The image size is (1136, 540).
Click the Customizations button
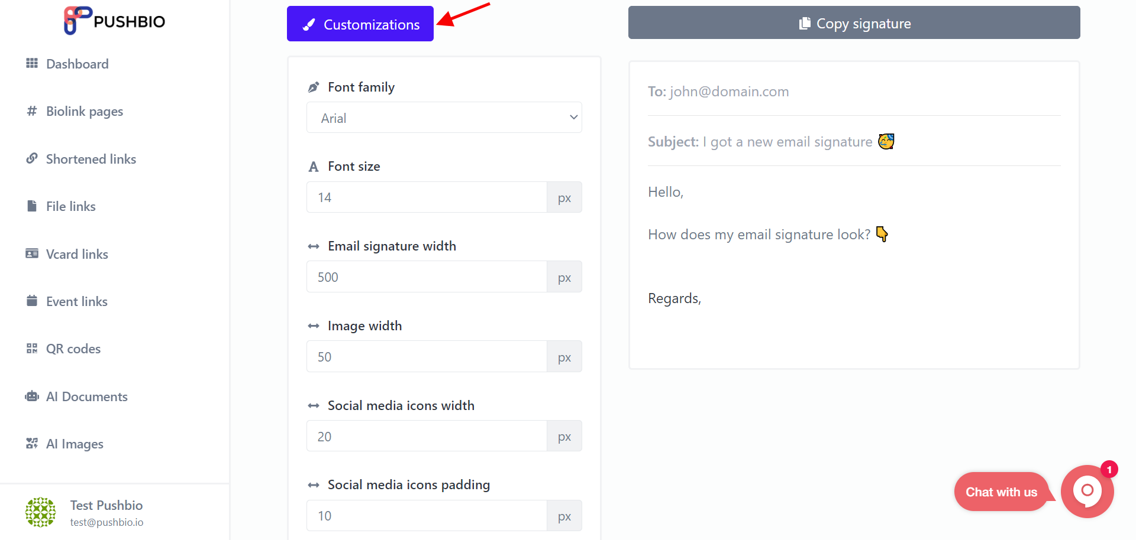(x=360, y=24)
